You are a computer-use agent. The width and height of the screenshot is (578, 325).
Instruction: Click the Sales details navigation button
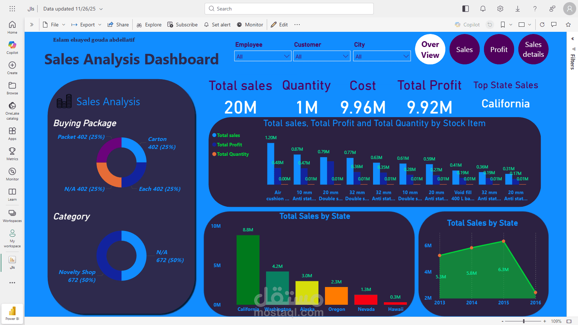coord(533,50)
